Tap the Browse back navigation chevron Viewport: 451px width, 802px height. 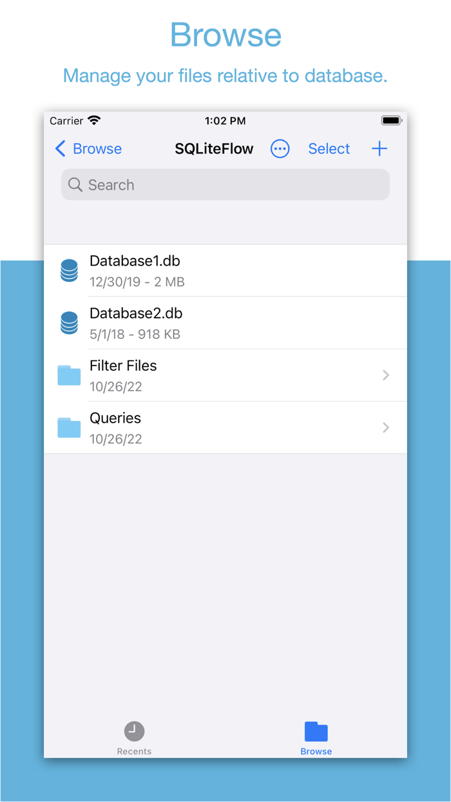coord(59,149)
